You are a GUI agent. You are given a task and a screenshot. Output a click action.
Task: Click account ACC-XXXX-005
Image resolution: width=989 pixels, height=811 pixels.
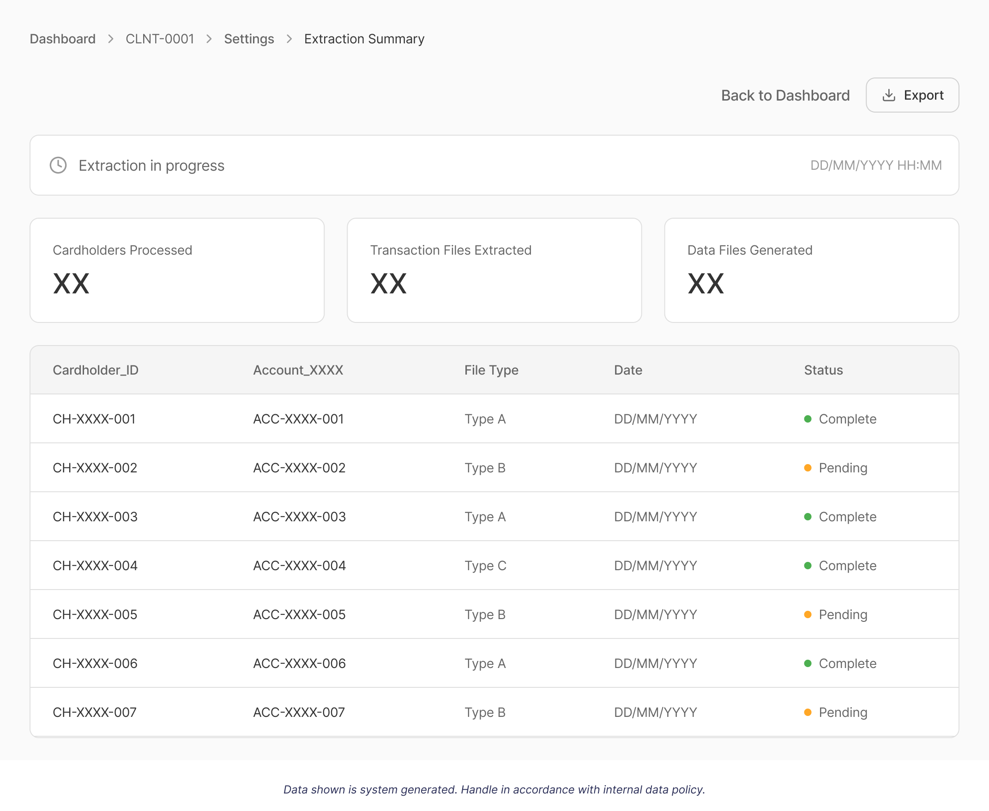(299, 615)
